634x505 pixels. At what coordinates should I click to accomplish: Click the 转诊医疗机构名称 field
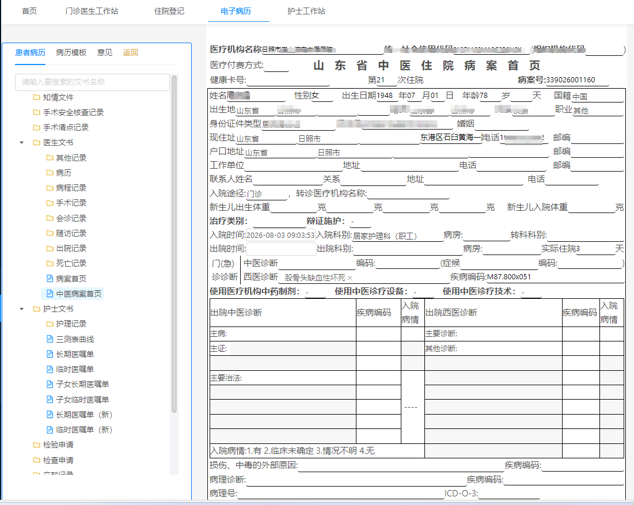click(408, 193)
